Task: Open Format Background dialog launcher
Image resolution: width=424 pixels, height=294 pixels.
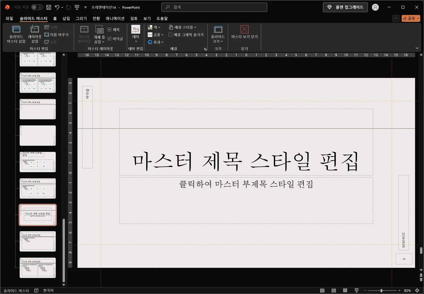Action: point(205,49)
